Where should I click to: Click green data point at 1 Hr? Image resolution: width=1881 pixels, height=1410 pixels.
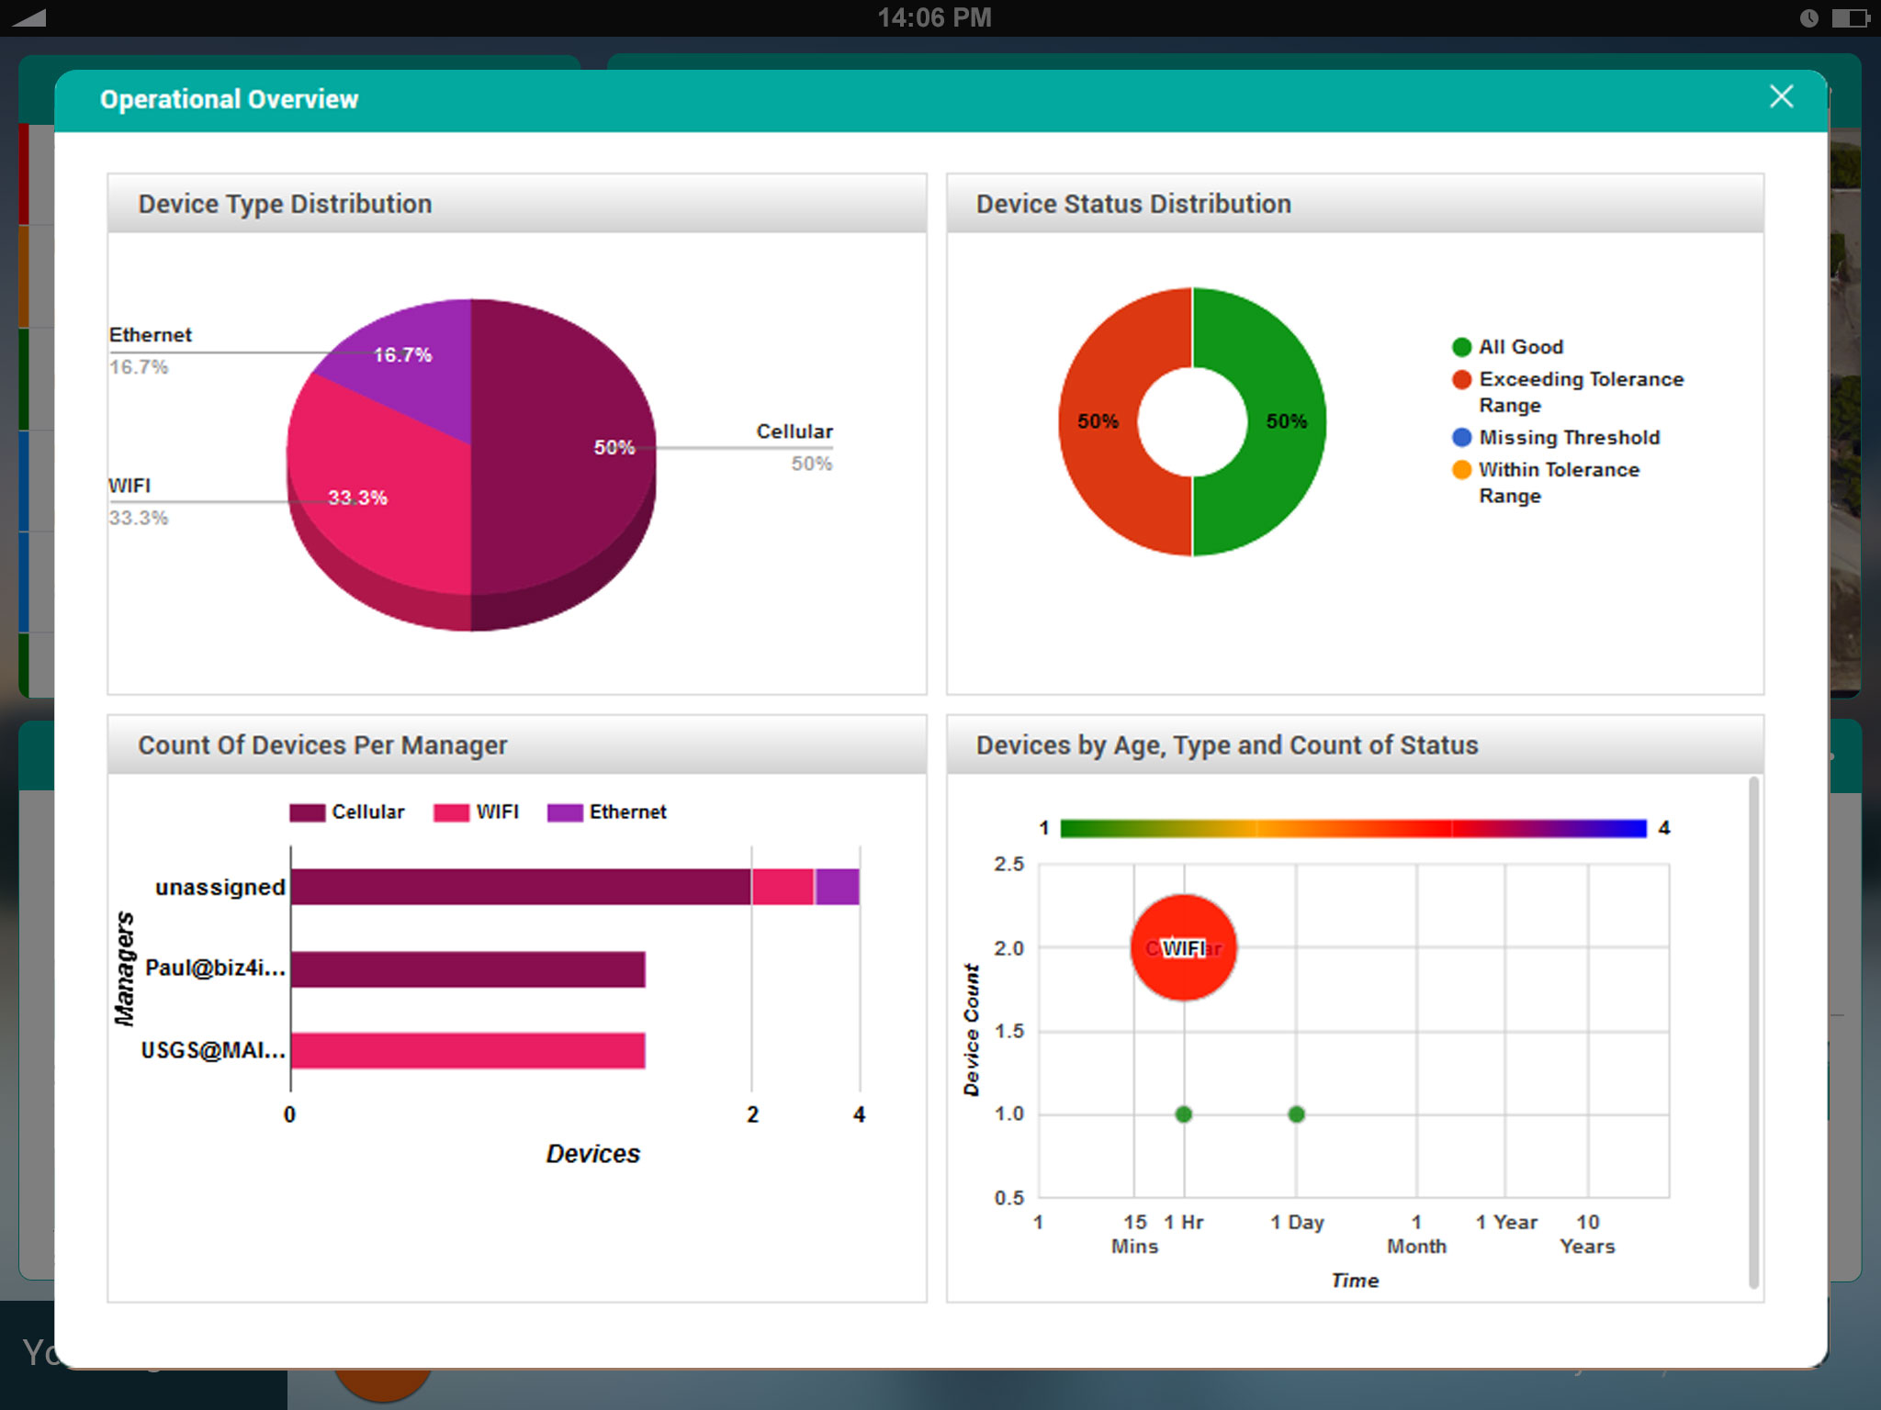[1184, 1114]
